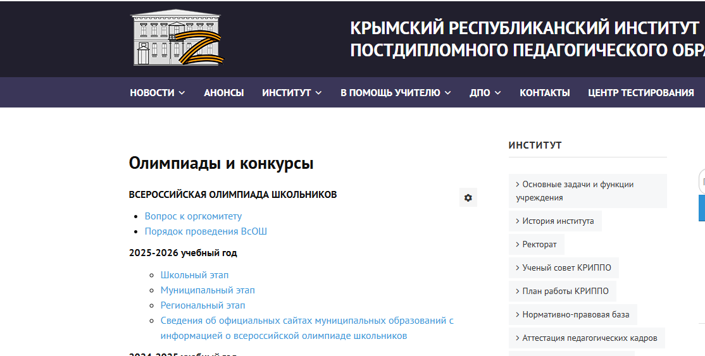Viewport: 705px width, 356px height.
Task: Open Сведения об официальных сайтах link
Action: [307, 321]
